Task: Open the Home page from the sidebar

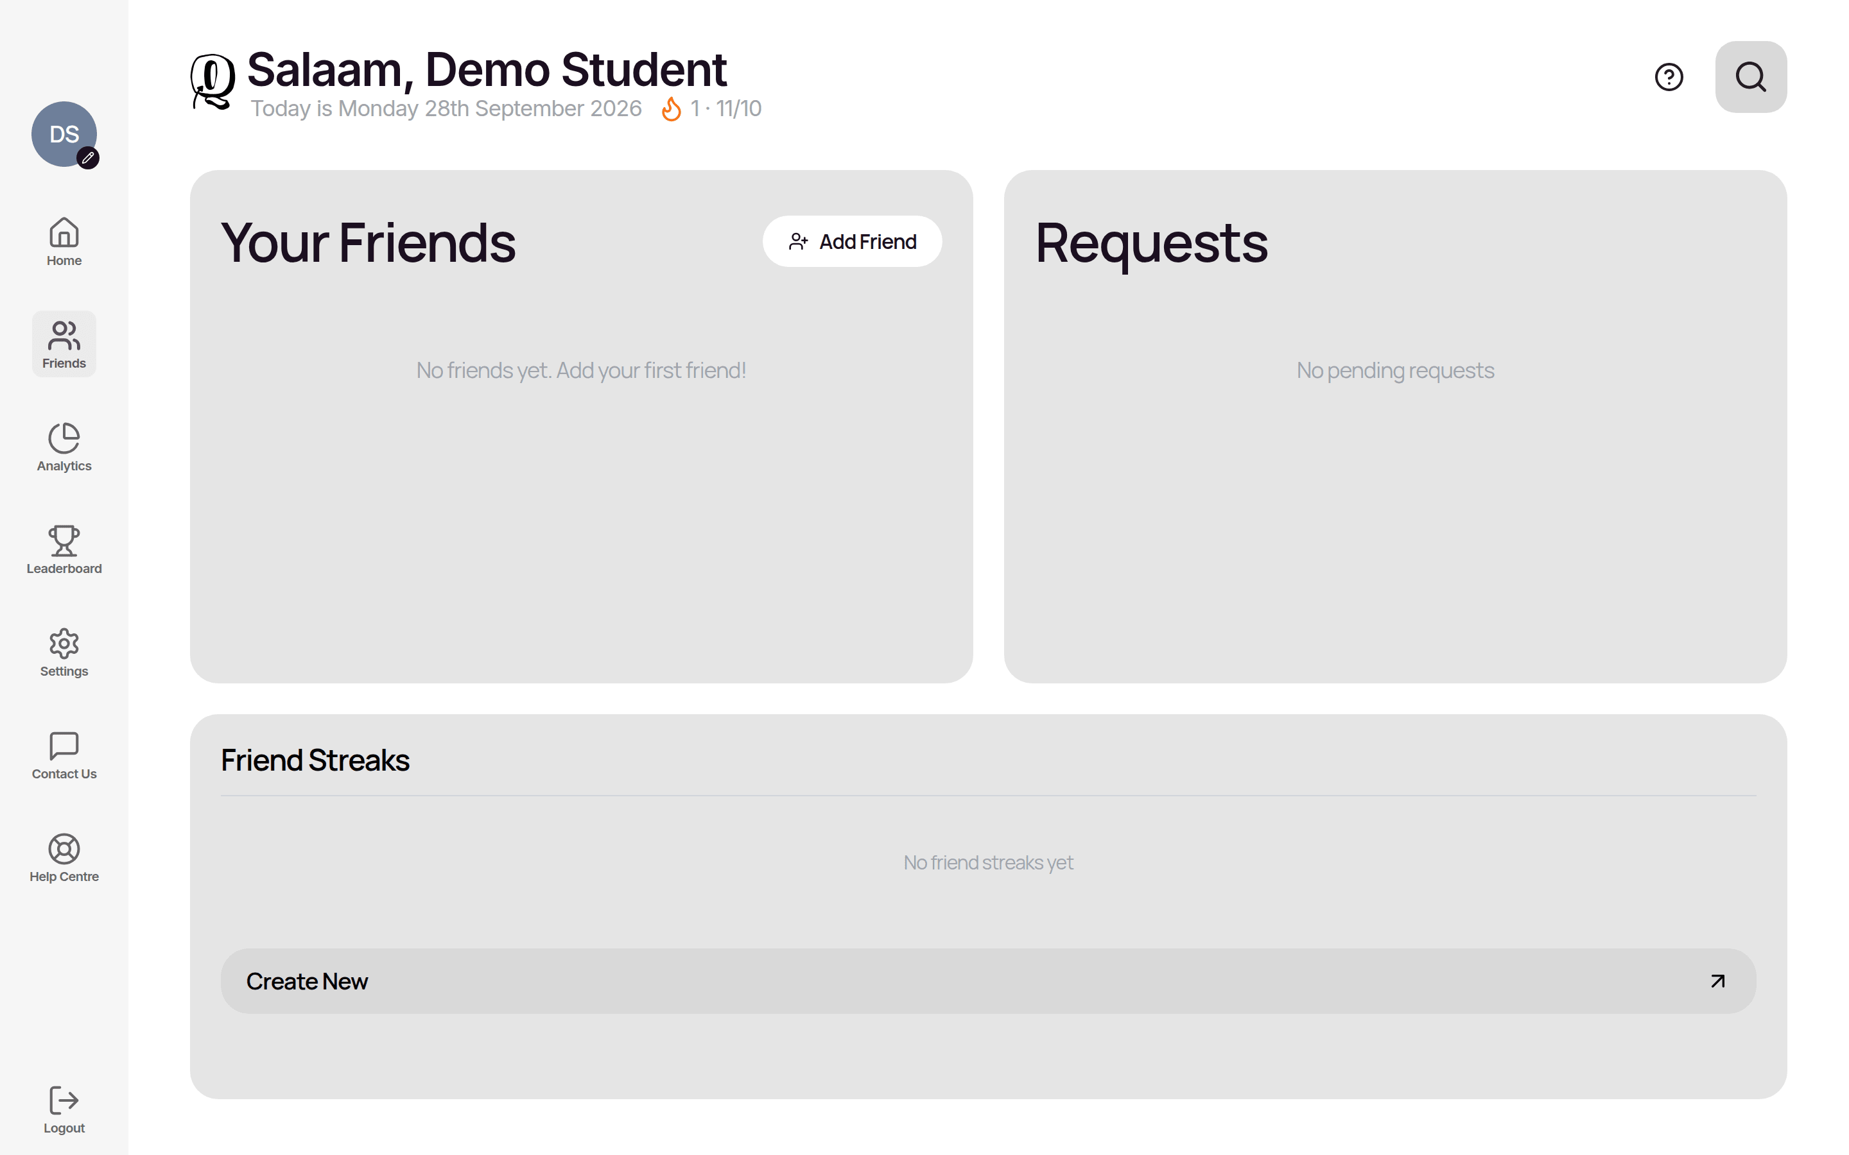Action: pos(64,241)
